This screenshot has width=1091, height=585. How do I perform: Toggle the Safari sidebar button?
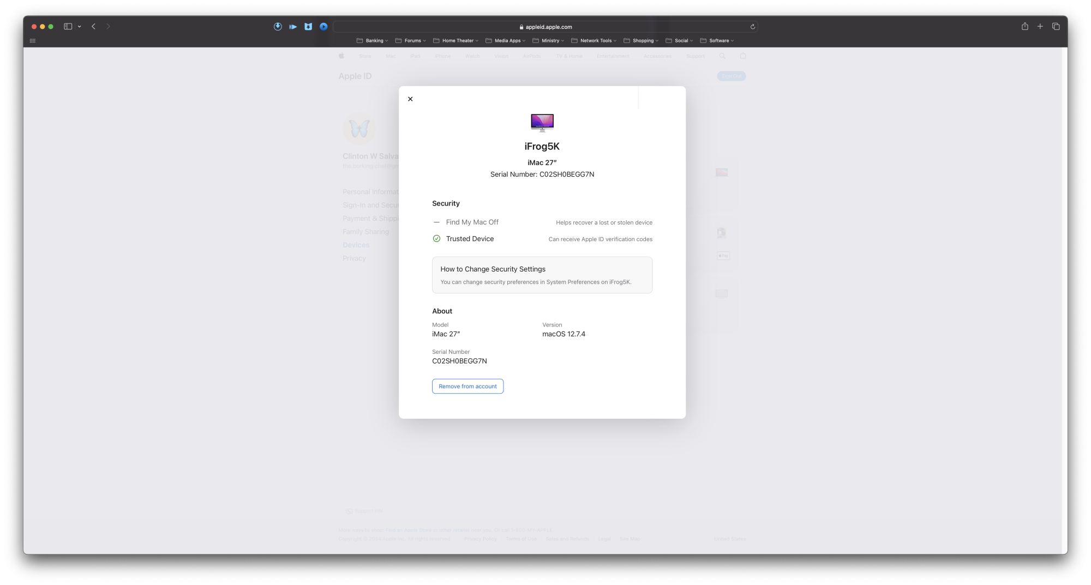click(68, 26)
